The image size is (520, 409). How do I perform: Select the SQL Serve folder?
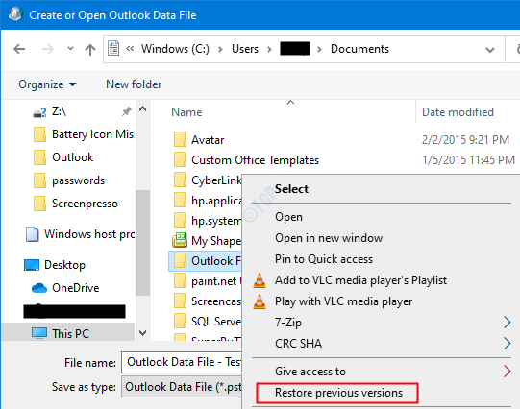click(x=208, y=322)
